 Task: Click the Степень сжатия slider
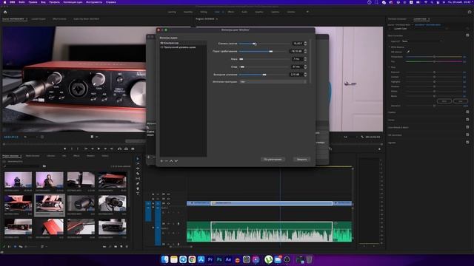(x=264, y=44)
